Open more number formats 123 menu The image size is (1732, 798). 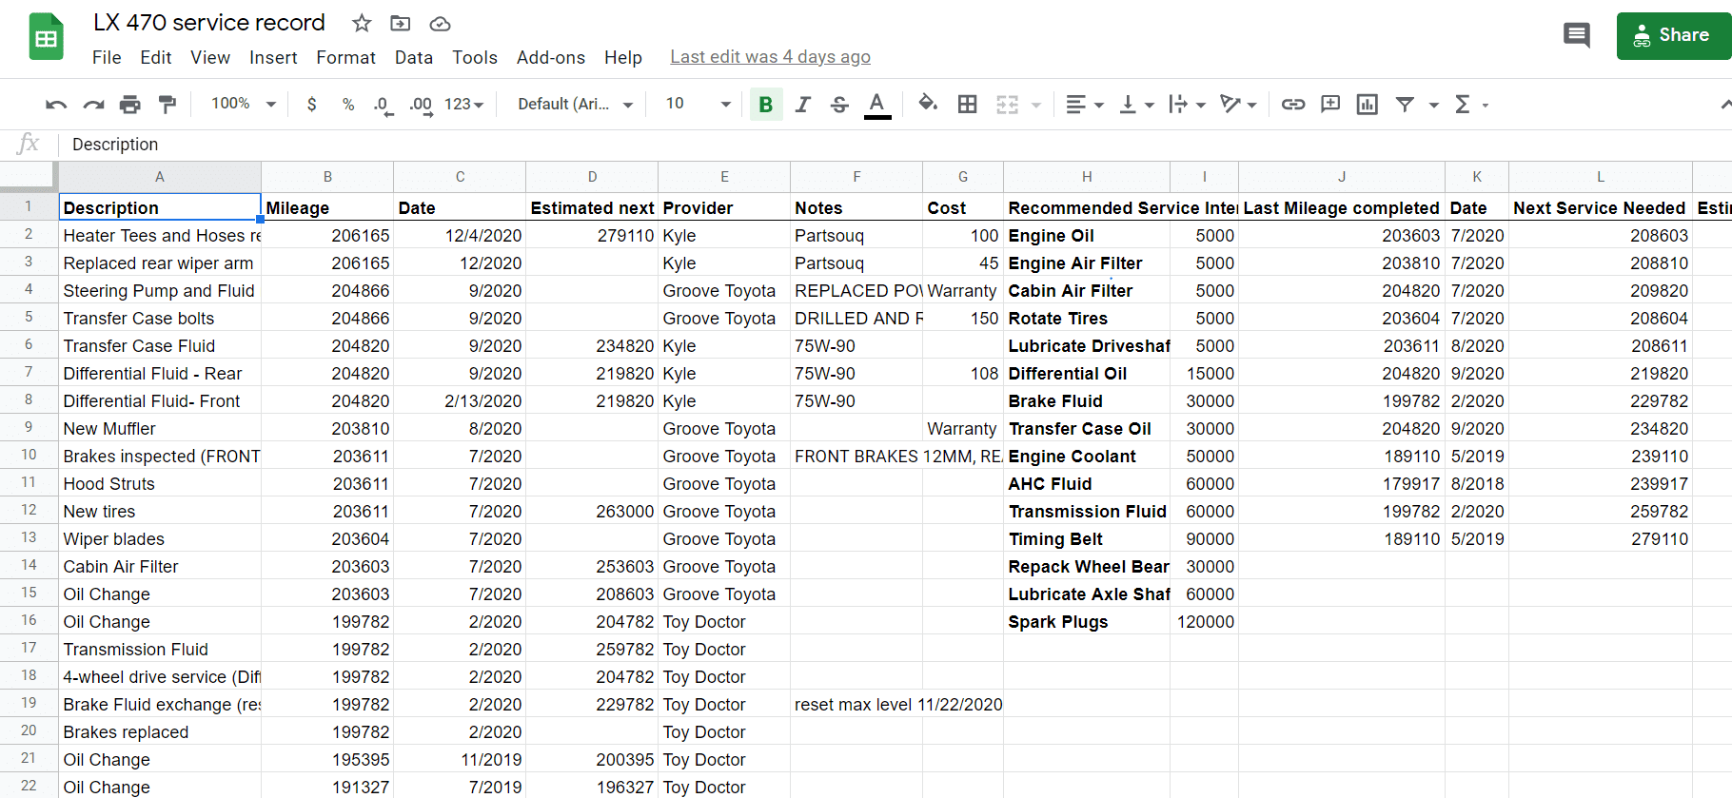[463, 105]
